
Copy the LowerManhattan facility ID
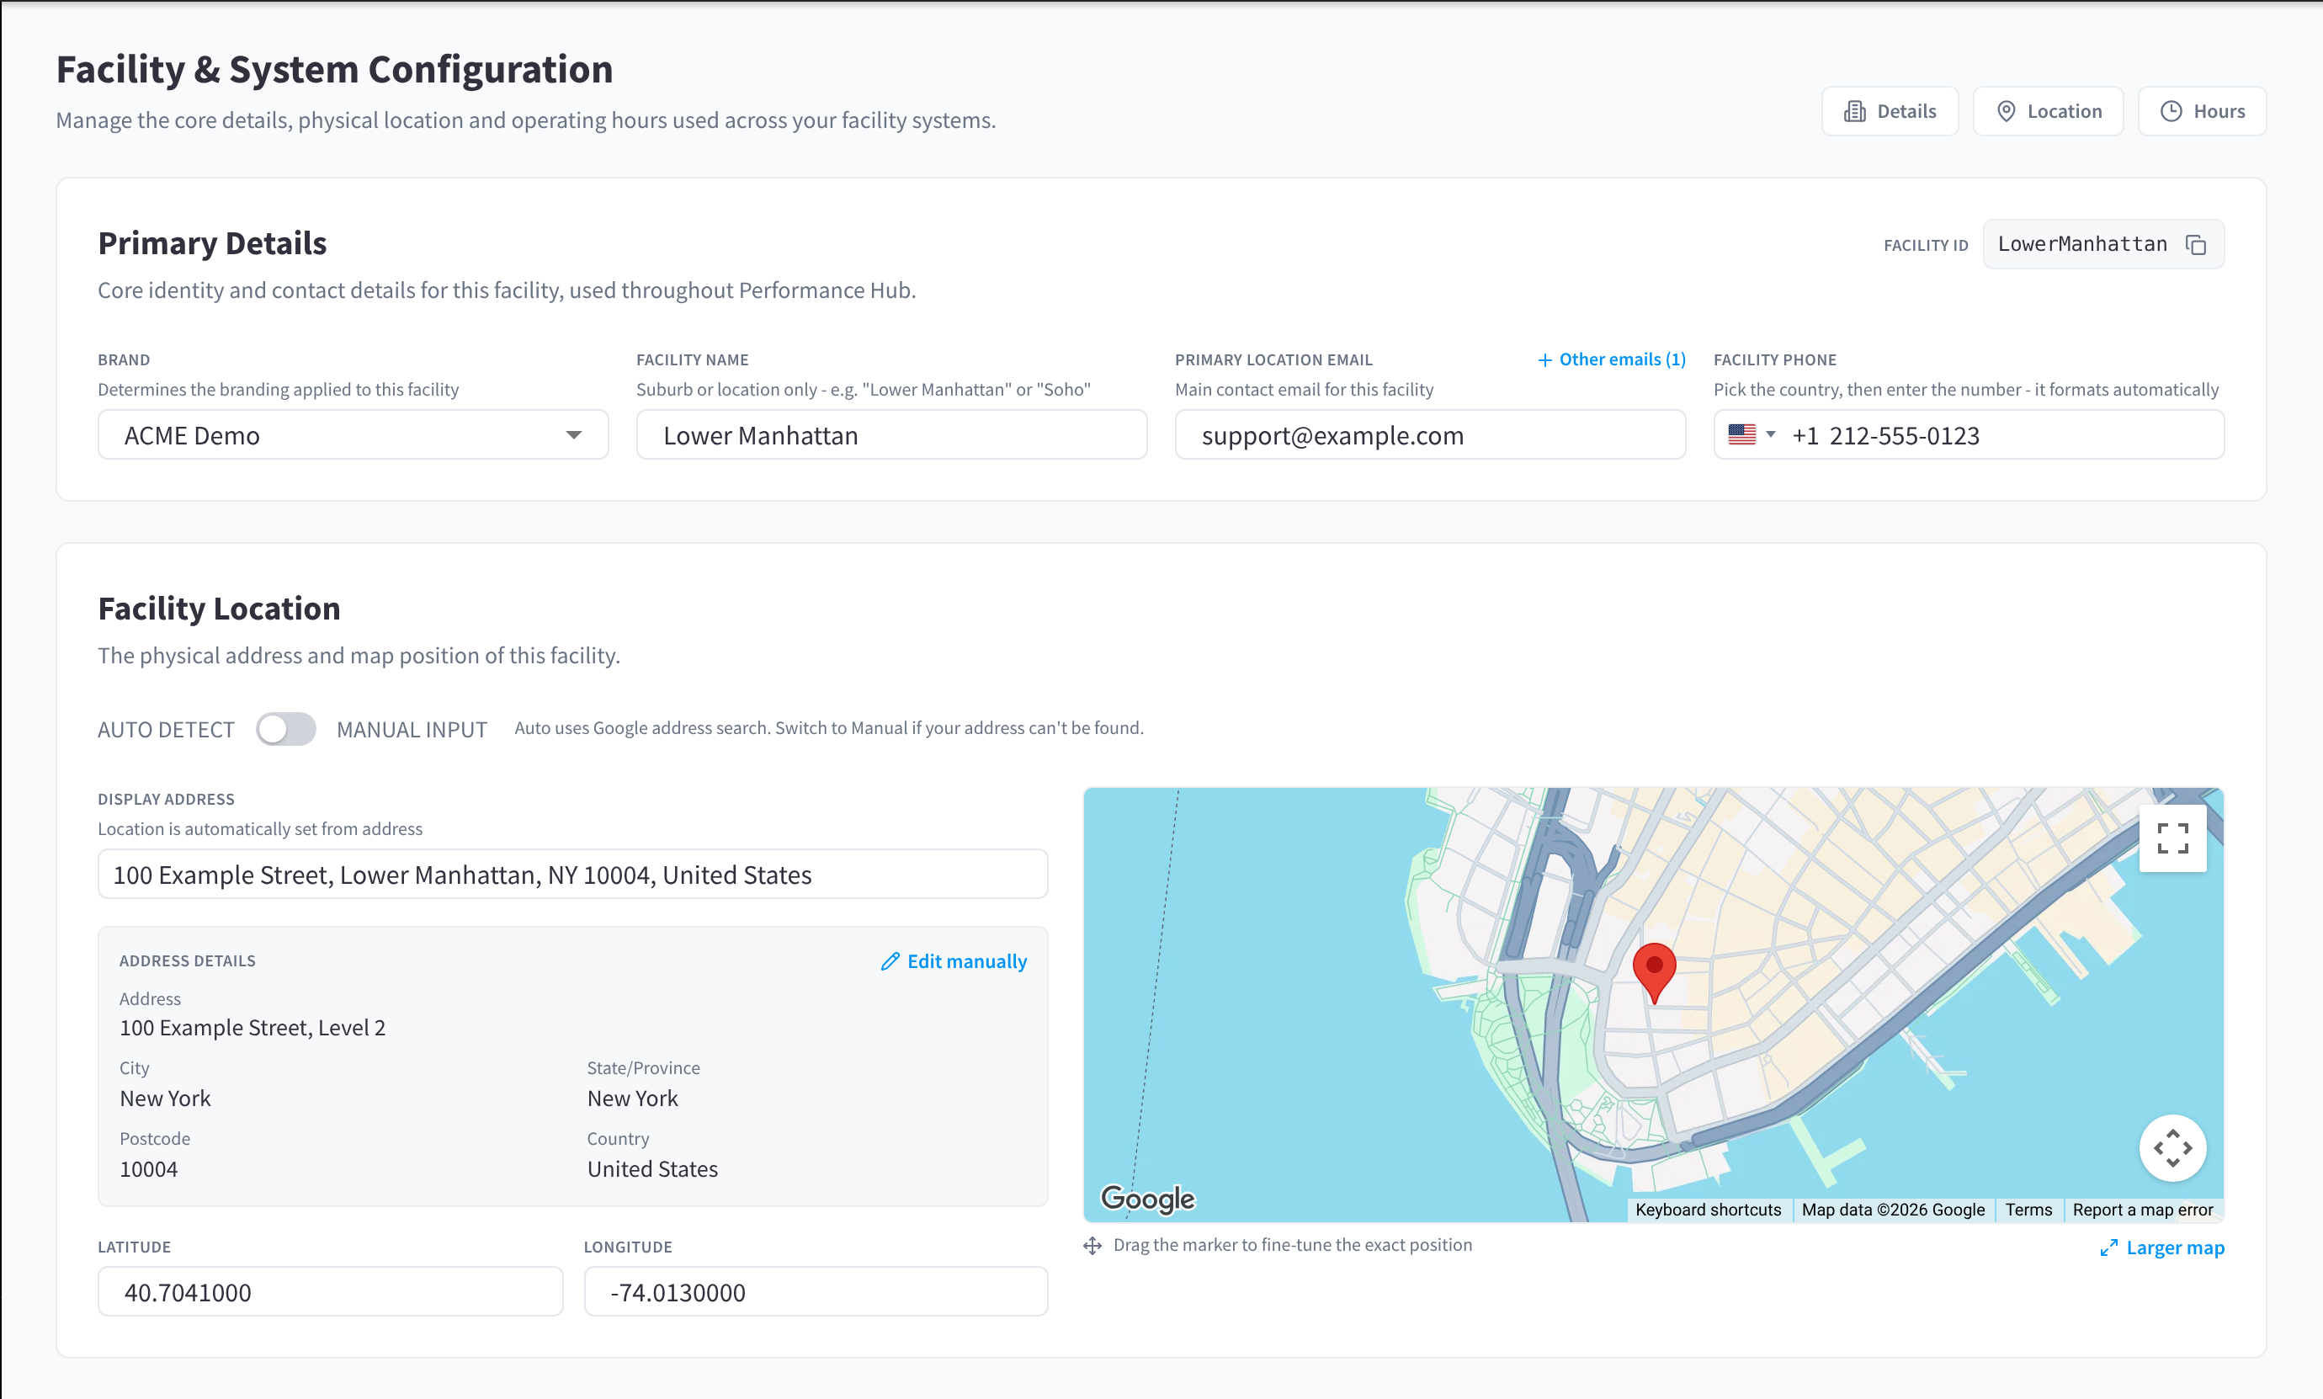pos(2196,245)
